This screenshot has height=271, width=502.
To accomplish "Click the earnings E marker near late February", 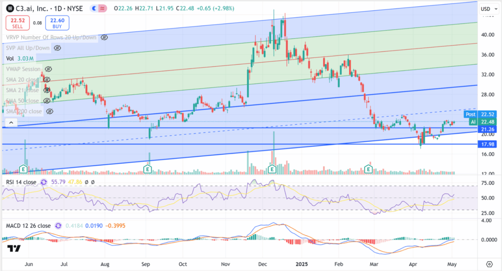I will coord(369,169).
